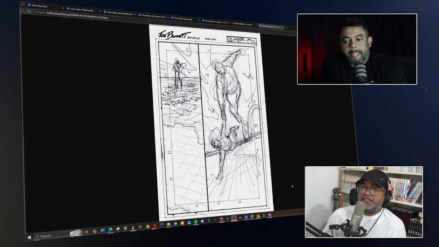Click the address bar file path
Image resolution: width=439 pixels, height=247 pixels.
click(x=77, y=15)
